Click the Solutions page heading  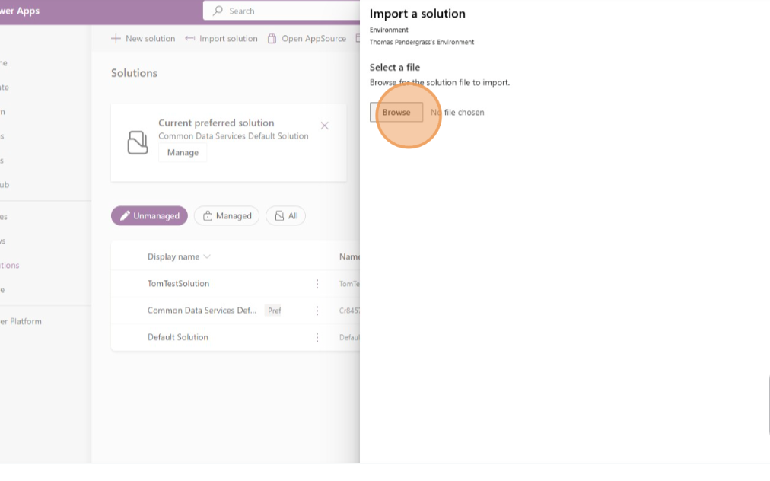134,73
